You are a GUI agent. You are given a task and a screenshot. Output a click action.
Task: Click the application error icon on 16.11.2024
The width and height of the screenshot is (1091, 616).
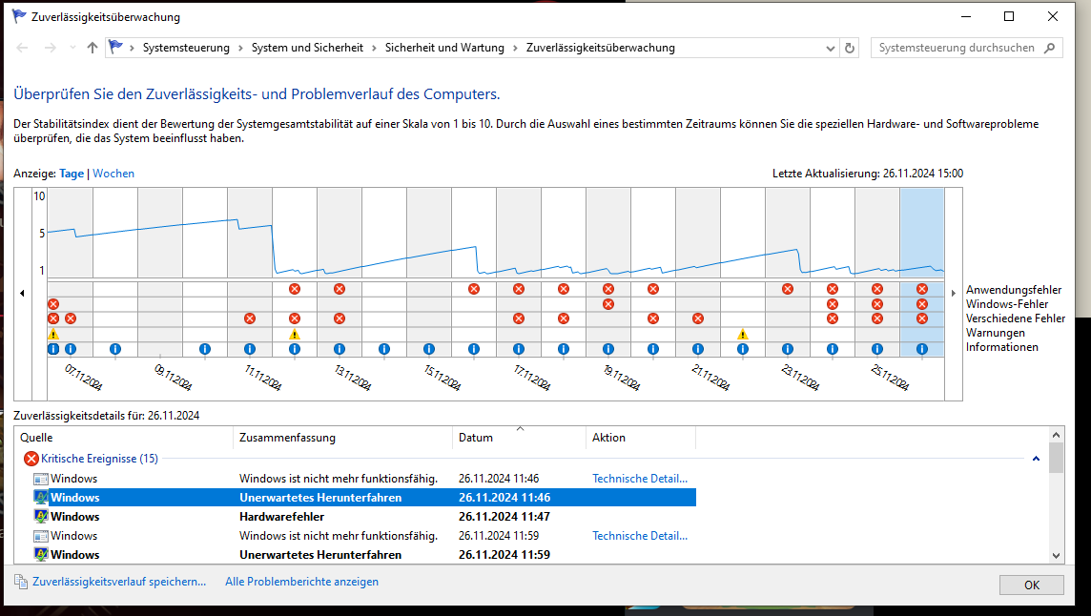(474, 289)
